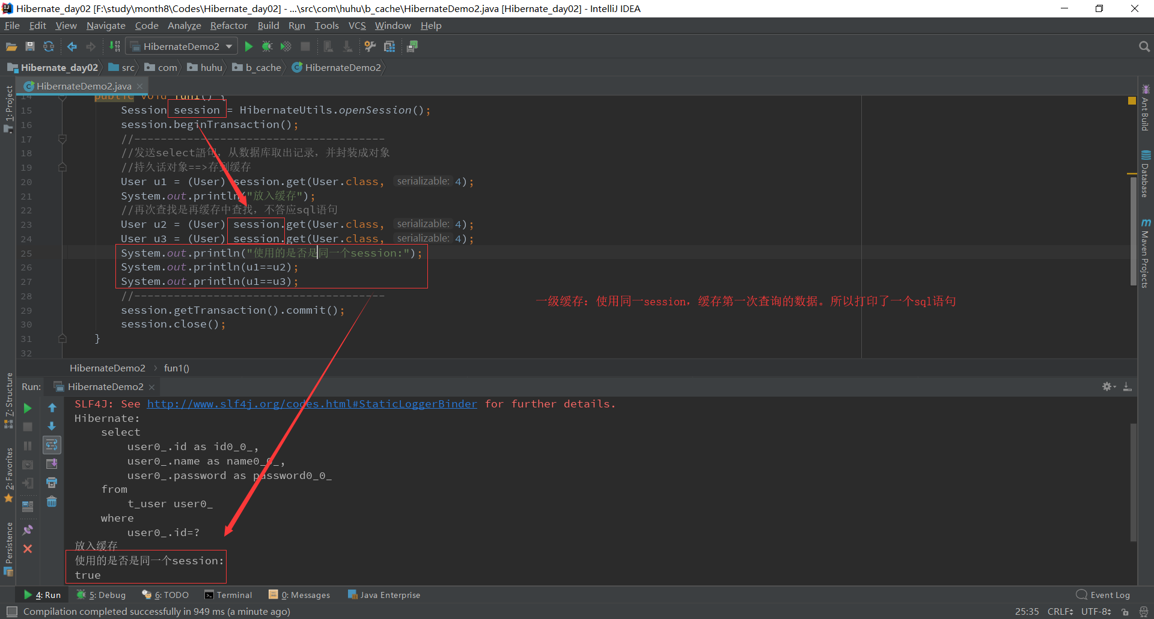Clear console with the trash icon
Screen dimensions: 1154x619
52,501
